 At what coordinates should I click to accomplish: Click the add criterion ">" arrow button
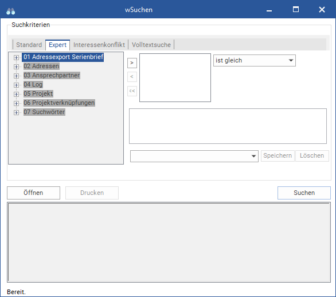tap(132, 63)
